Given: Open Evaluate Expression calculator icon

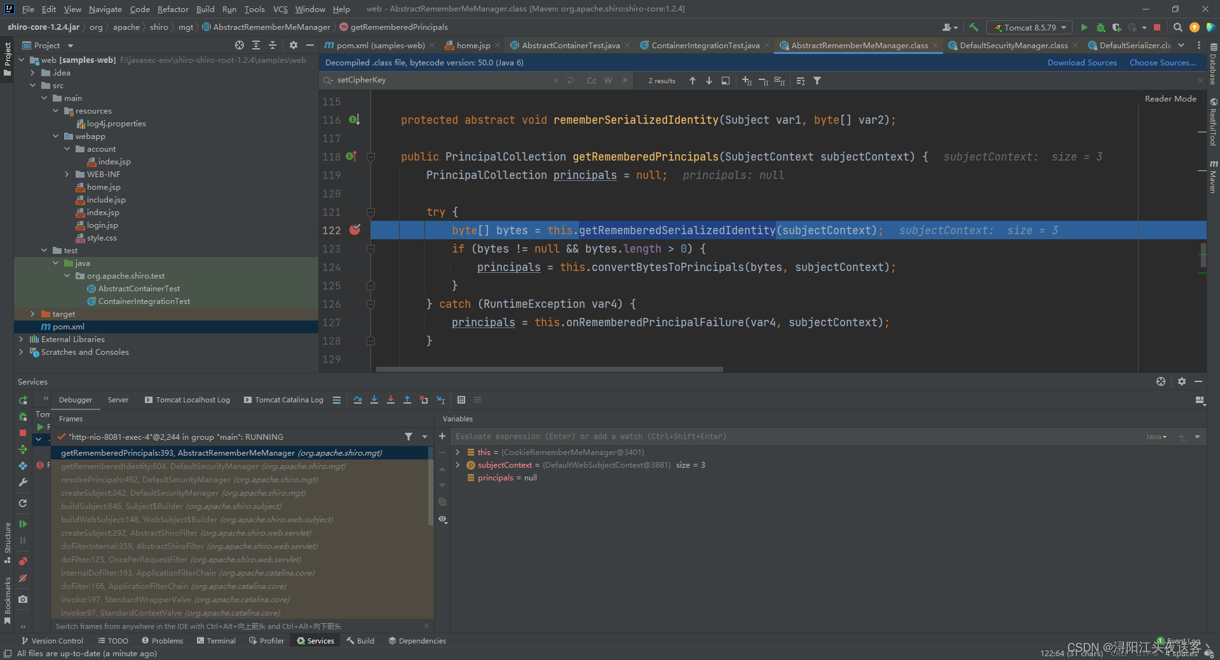Looking at the screenshot, I should tap(461, 400).
